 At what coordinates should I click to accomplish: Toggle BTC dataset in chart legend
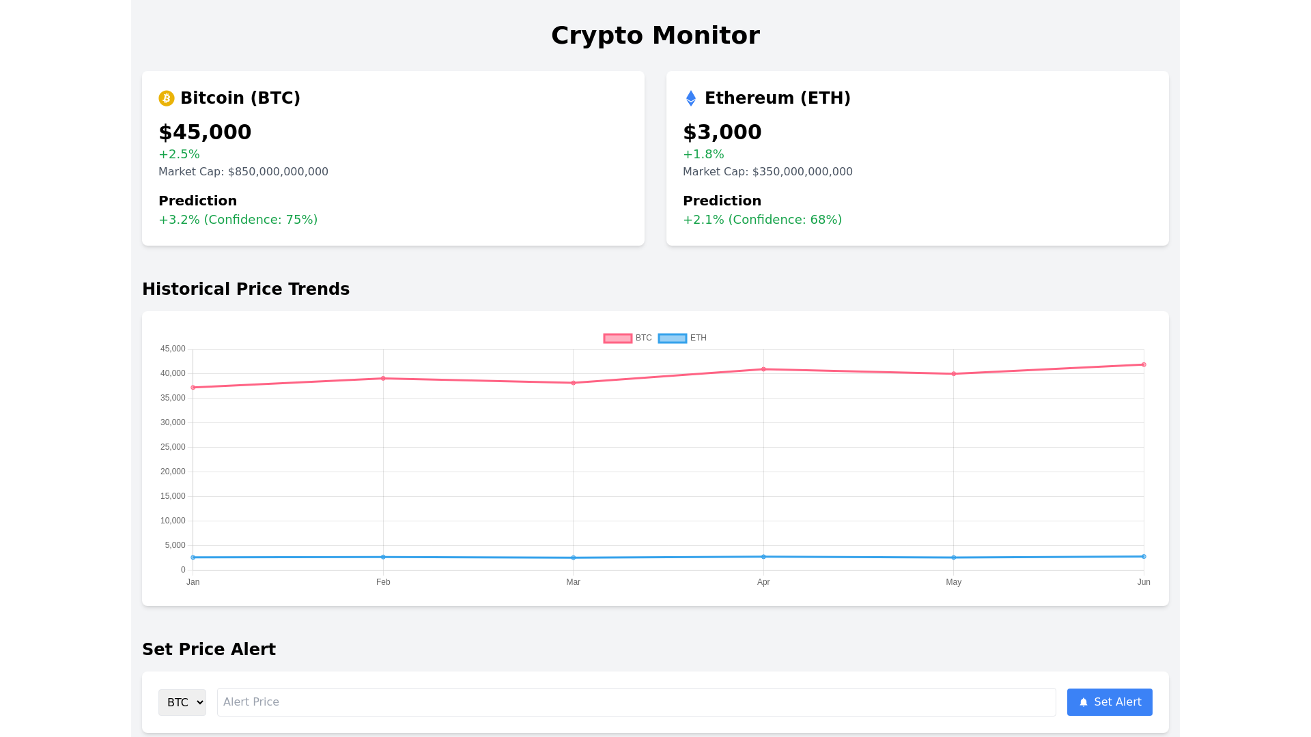point(643,338)
